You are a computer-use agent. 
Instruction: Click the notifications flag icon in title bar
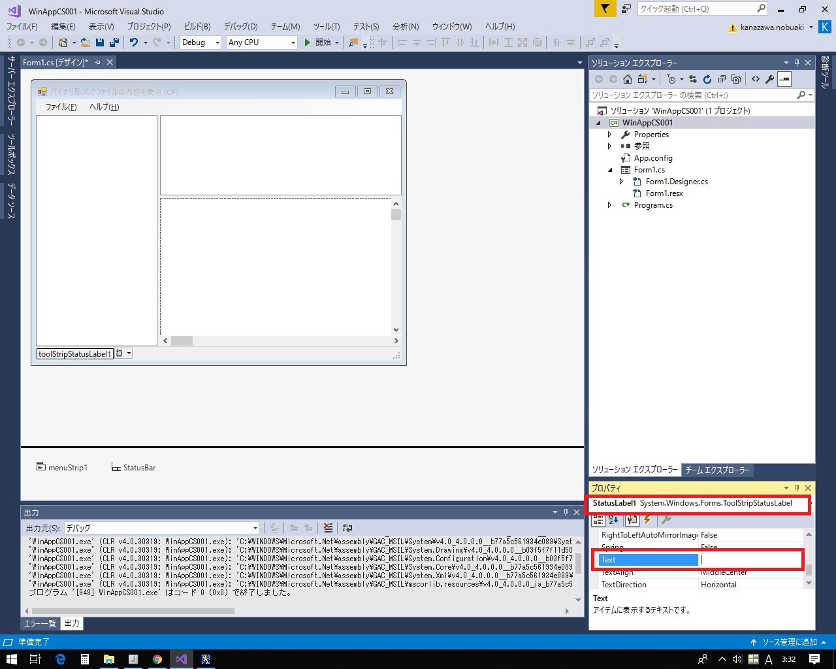605,8
